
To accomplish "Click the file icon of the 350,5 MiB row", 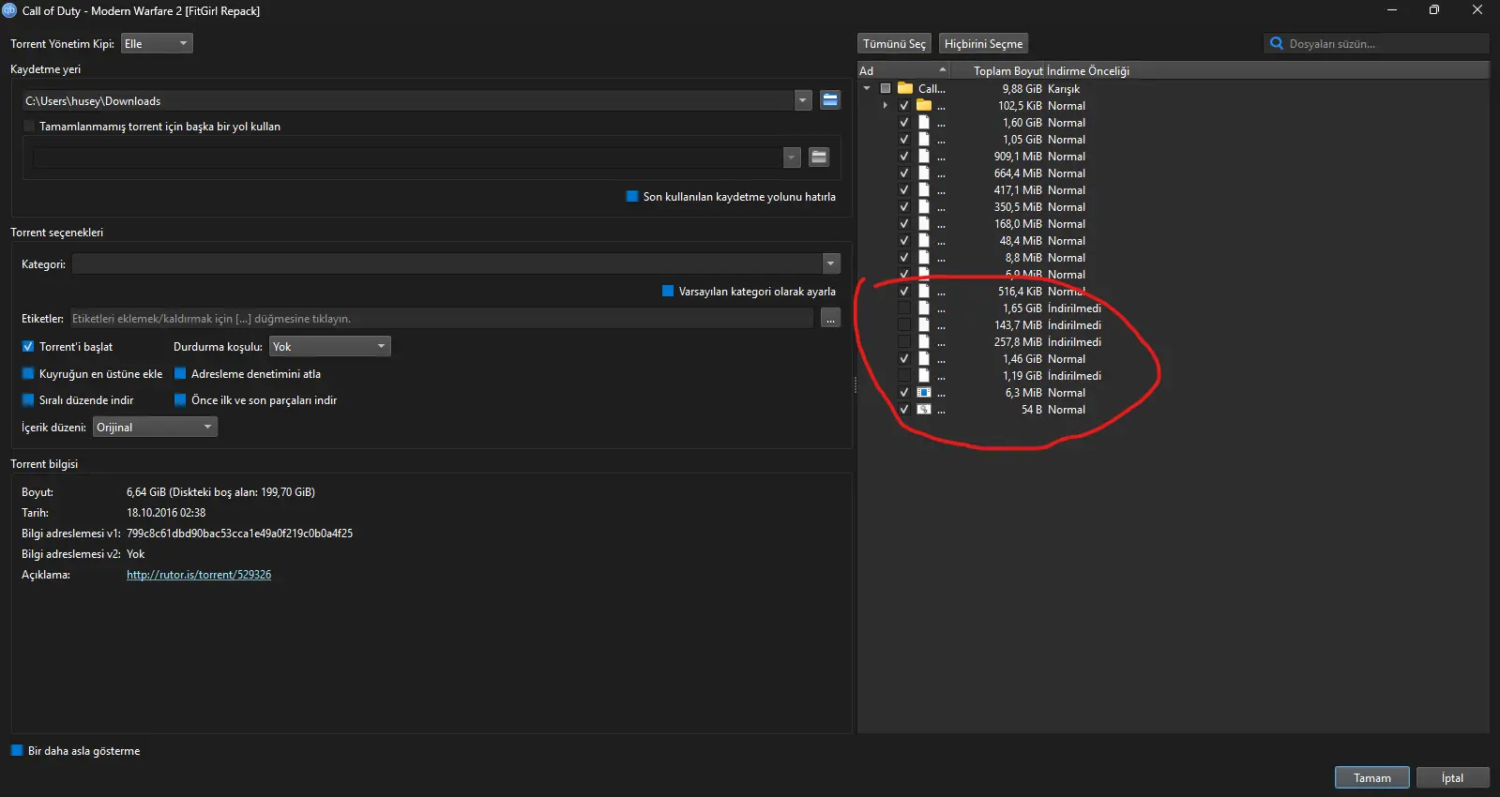I will [924, 206].
